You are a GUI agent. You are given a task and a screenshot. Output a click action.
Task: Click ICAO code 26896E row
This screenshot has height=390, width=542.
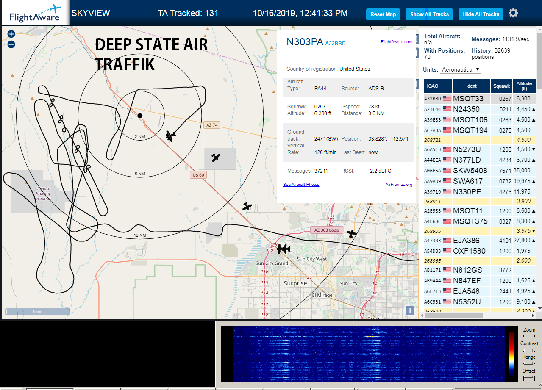pyautogui.click(x=480, y=261)
